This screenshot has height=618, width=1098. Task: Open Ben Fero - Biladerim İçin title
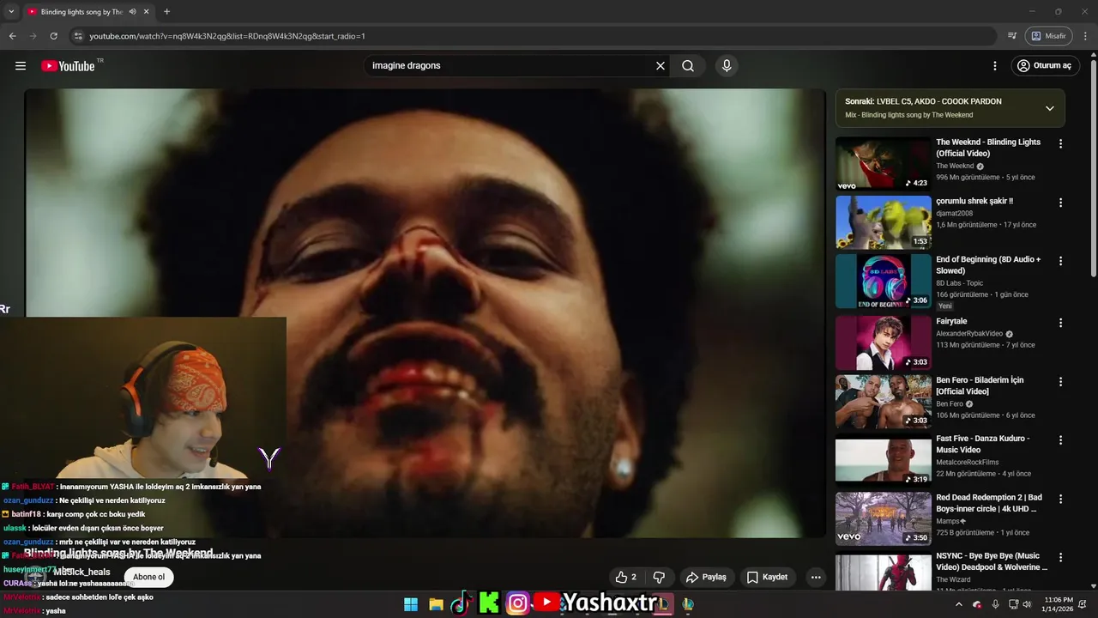click(980, 385)
